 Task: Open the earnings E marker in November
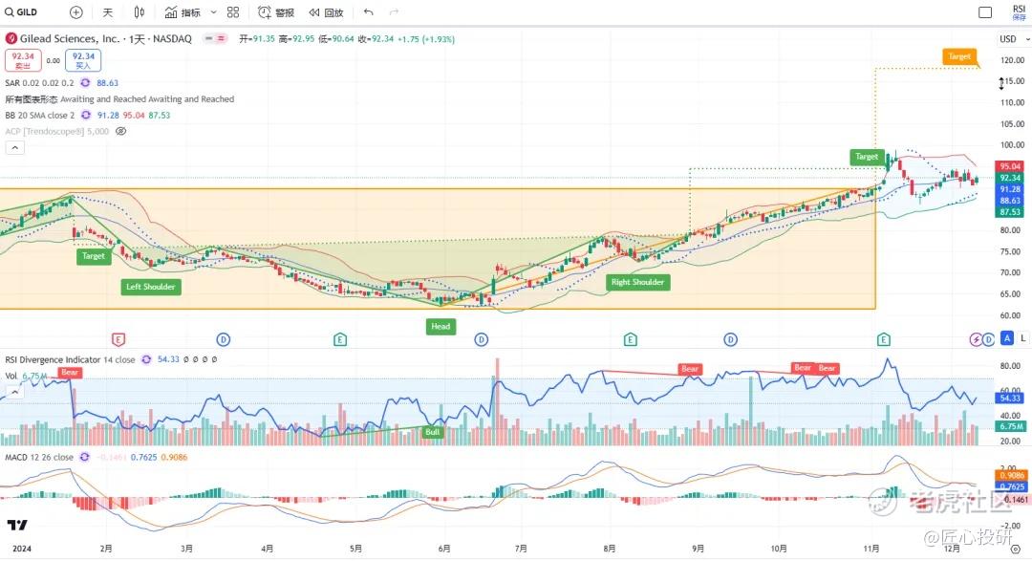883,340
